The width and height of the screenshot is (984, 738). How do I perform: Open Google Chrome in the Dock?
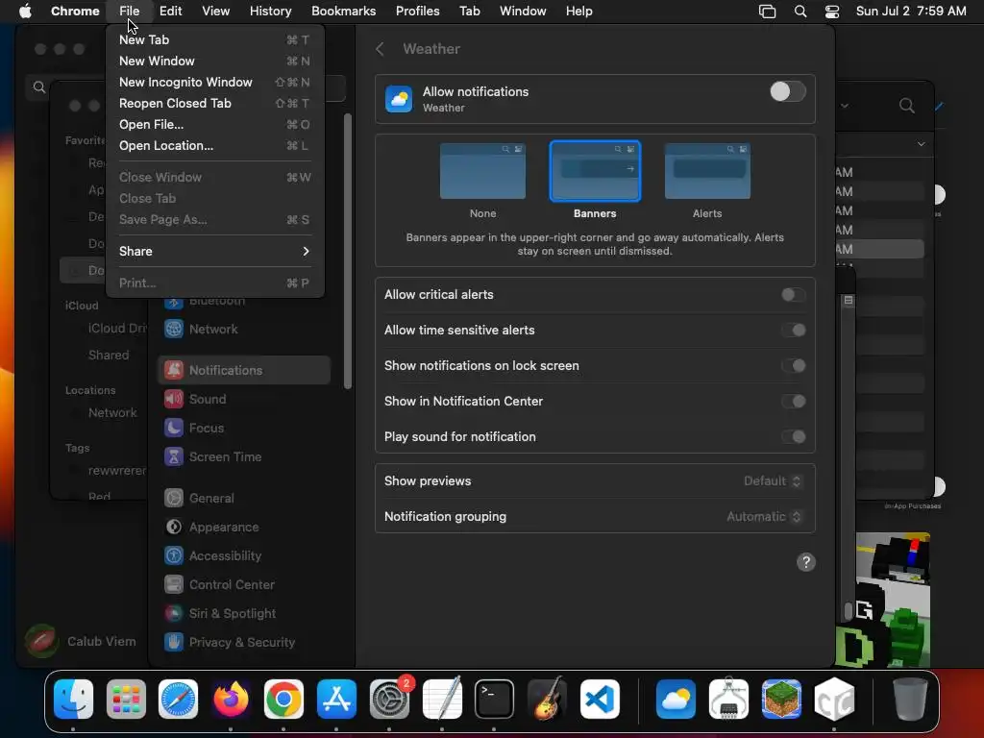283,699
